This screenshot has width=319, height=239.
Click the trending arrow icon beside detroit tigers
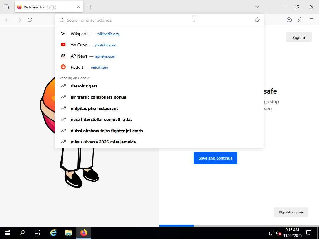(63, 86)
